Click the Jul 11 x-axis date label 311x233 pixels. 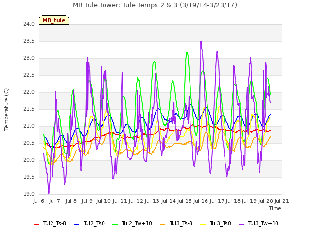(x=120, y=201)
